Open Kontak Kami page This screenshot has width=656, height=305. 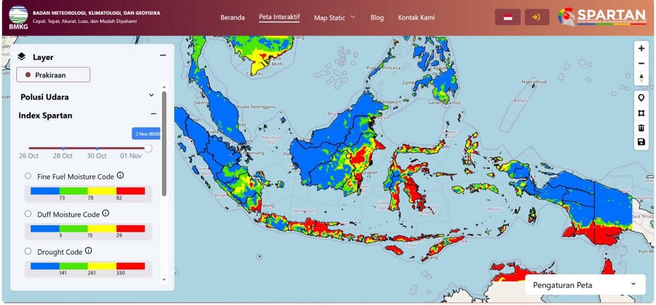coord(417,17)
